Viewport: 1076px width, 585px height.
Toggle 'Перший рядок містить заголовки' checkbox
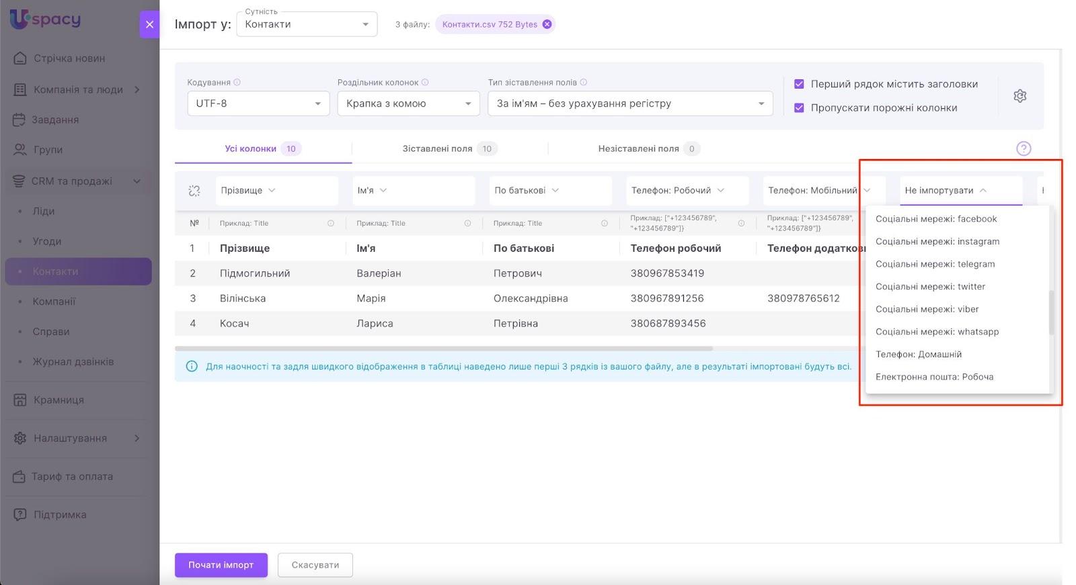pyautogui.click(x=799, y=84)
